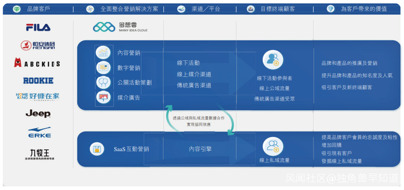The width and height of the screenshot is (404, 190).
Task: Click the green diamond icon beside 品牌客戶
Action: click(x=17, y=9)
